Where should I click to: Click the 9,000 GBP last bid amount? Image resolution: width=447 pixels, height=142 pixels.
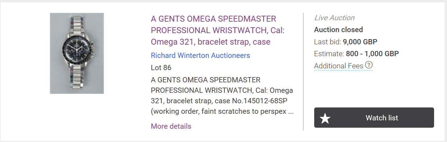pyautogui.click(x=360, y=42)
